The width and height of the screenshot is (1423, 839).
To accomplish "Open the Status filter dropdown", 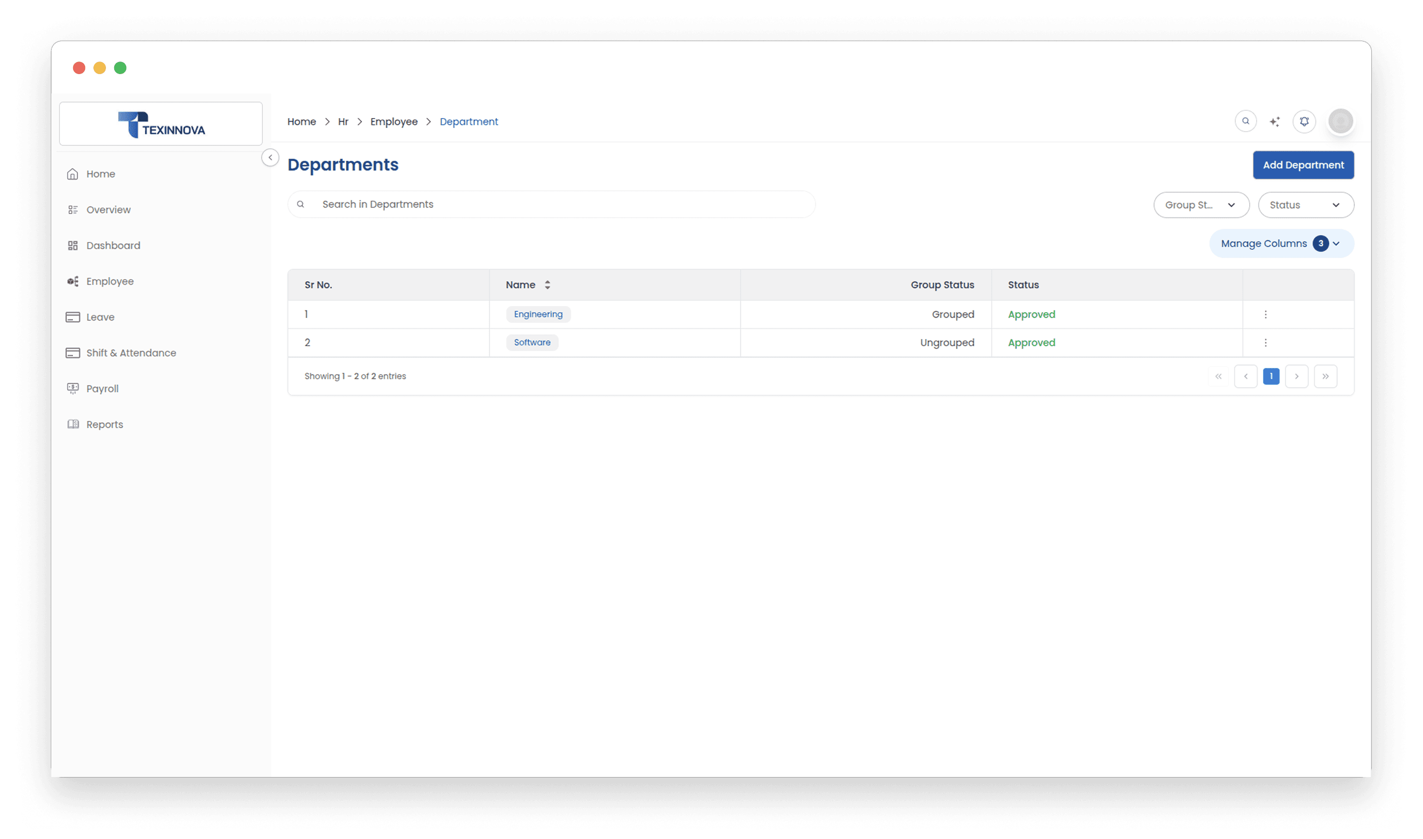I will coord(1305,205).
